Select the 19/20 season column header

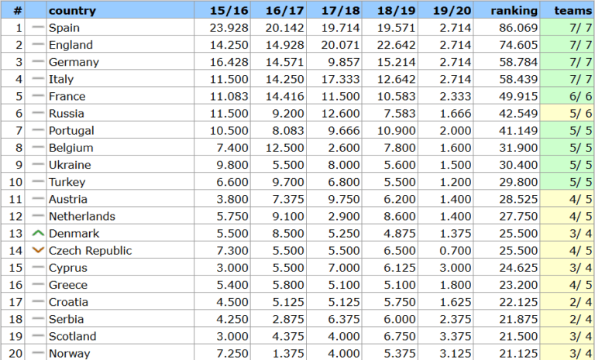[454, 11]
